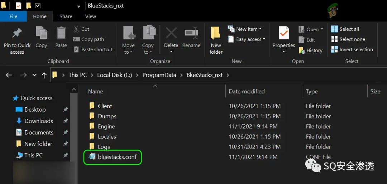Click This PC in address bar
The image size is (387, 184).
[78, 75]
